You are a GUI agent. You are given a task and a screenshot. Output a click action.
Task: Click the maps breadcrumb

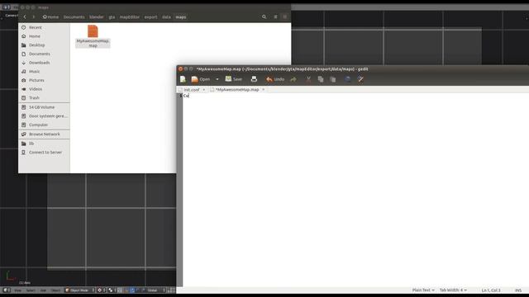point(181,16)
